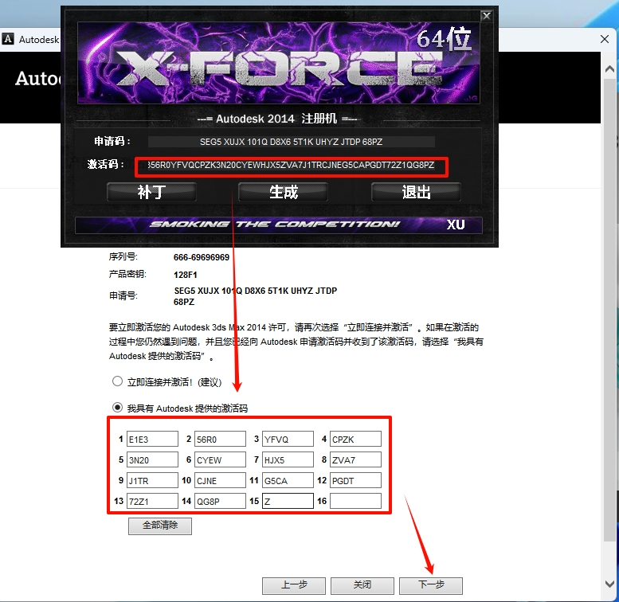Screen dimensions: 619x602
Task: Click activation code box number 4
Action: point(355,439)
